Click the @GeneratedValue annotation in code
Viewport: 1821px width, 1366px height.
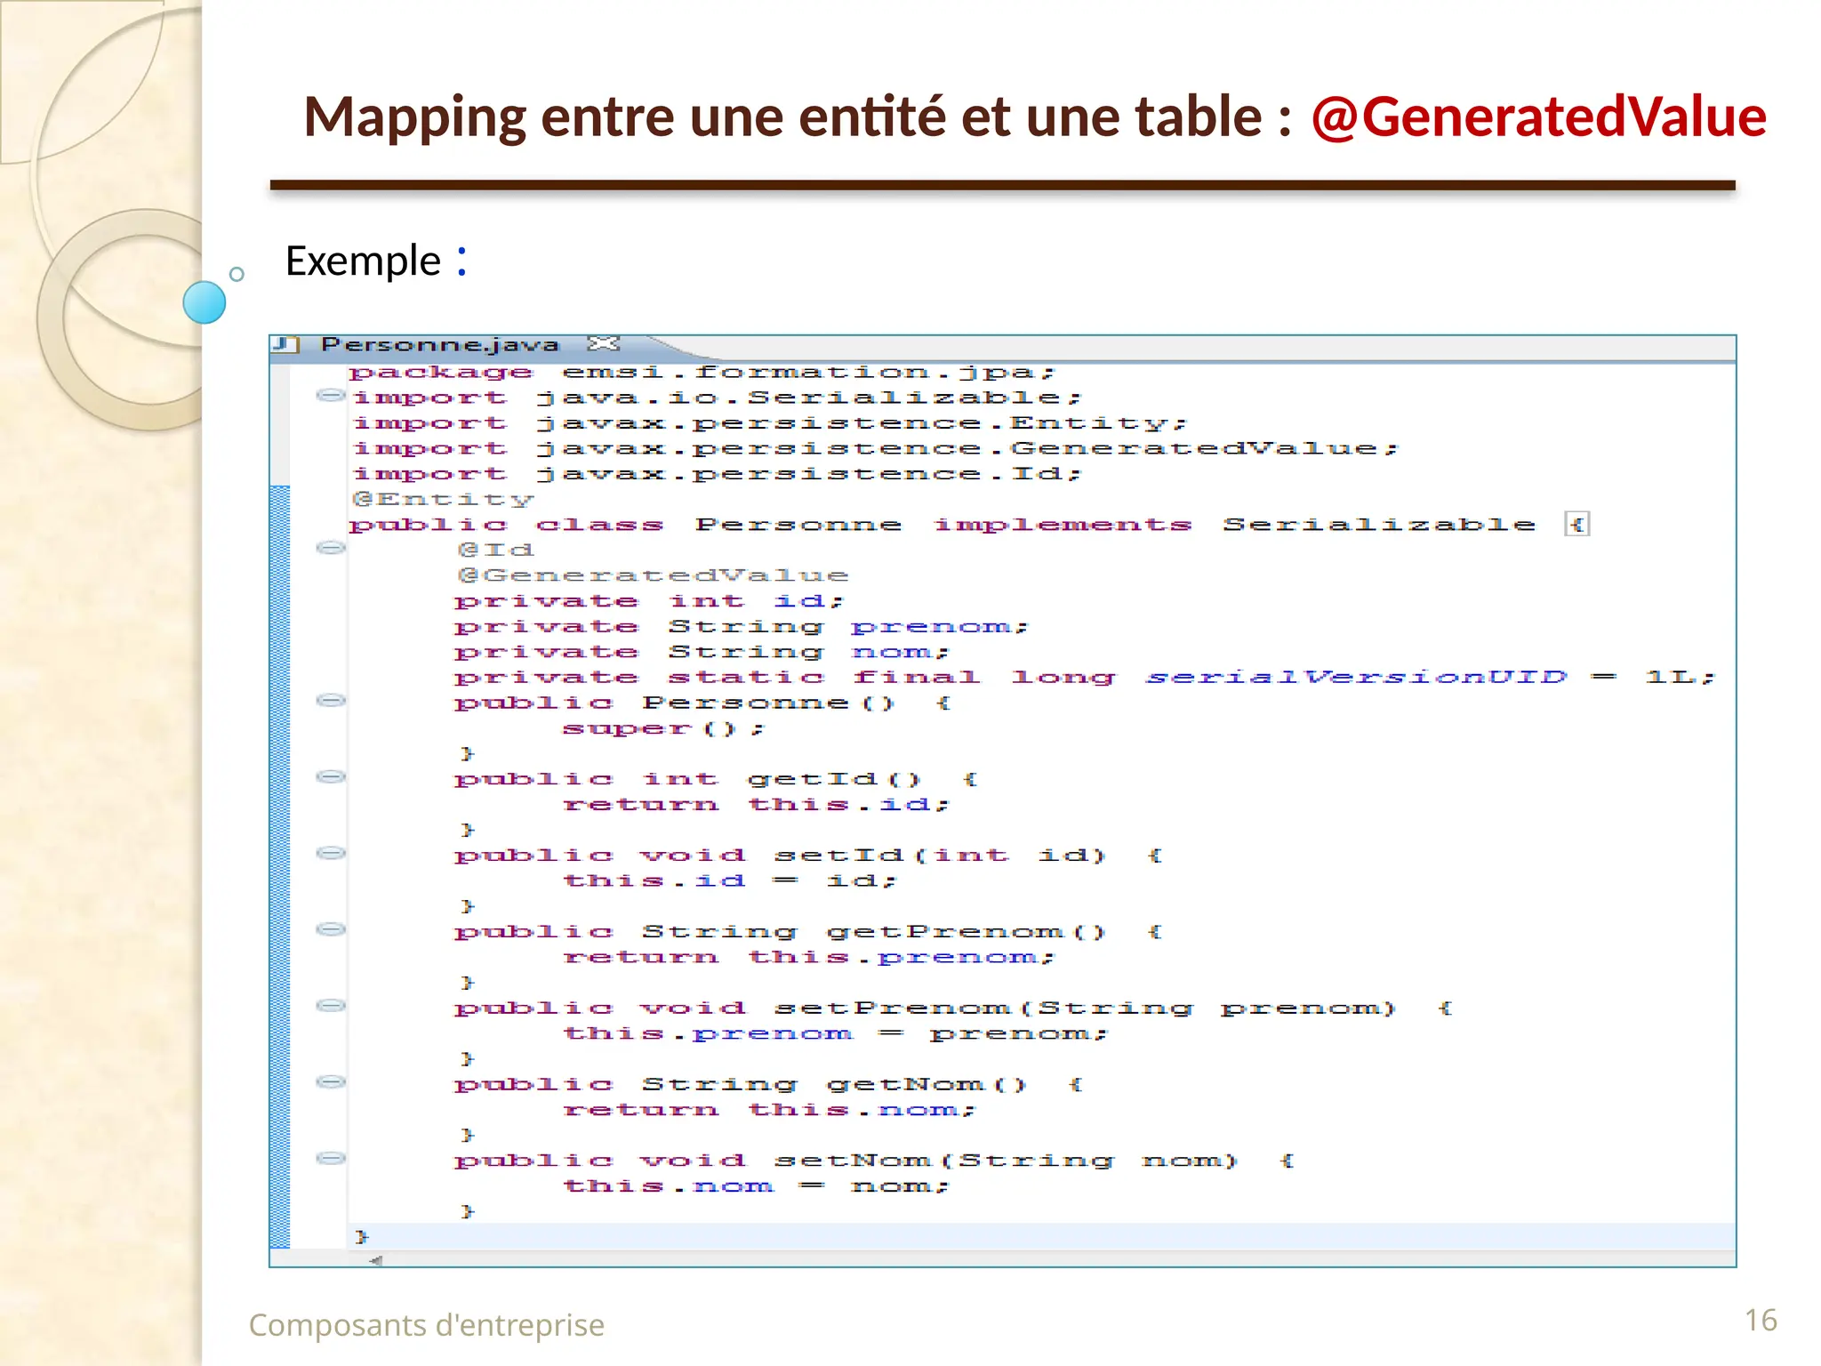[x=654, y=576]
